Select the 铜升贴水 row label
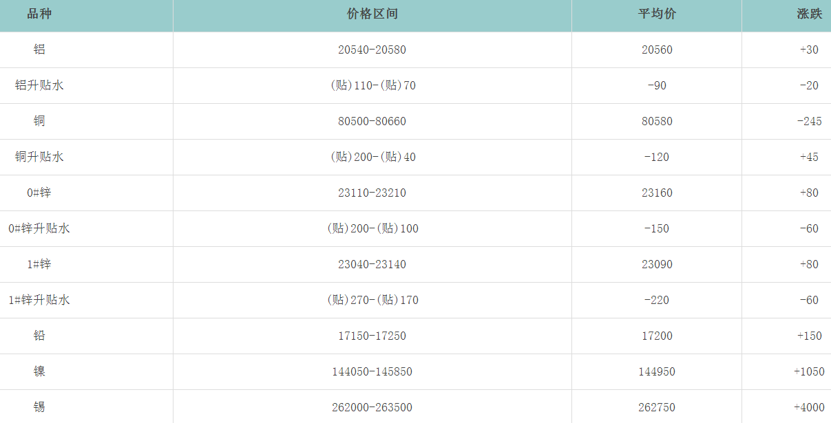This screenshot has height=423, width=831. (39, 157)
